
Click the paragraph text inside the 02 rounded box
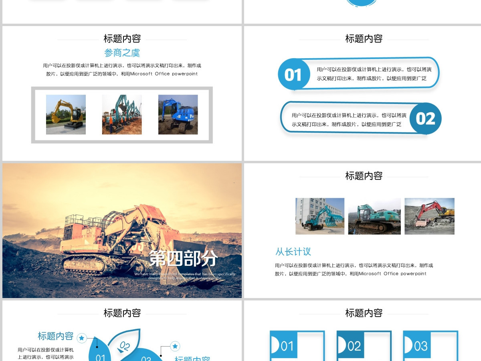pos(349,120)
